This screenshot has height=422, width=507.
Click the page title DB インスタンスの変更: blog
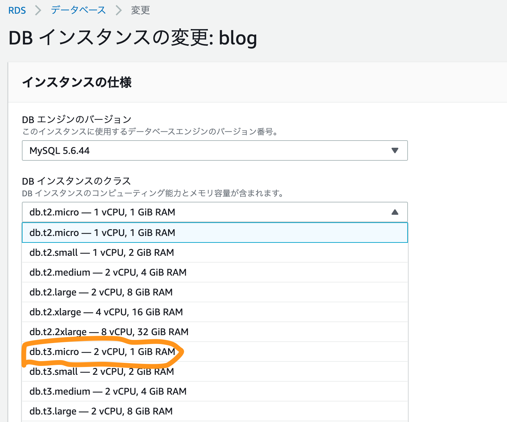133,38
